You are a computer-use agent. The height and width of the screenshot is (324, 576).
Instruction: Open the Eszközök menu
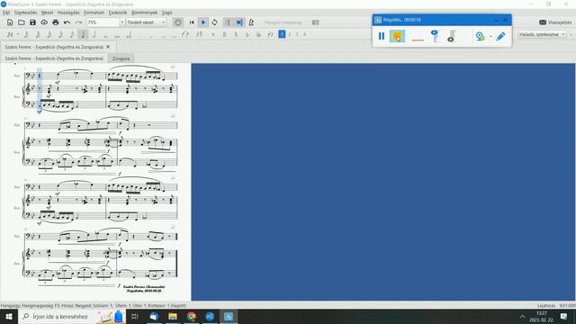tap(118, 13)
